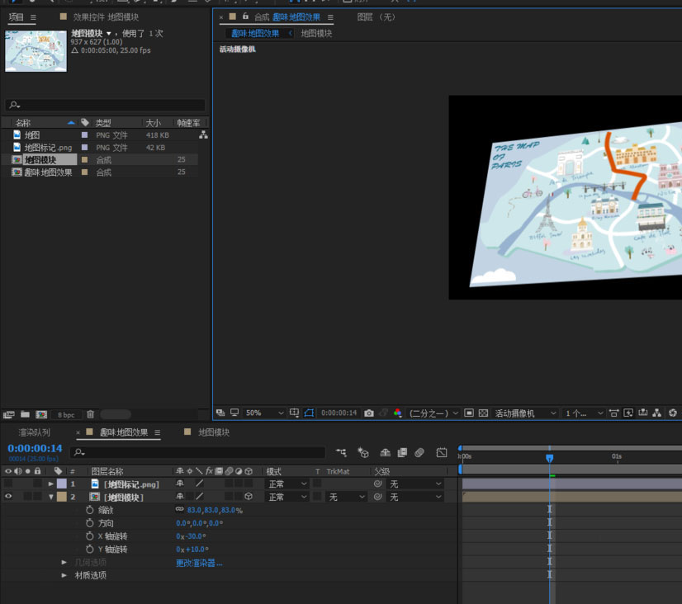
Task: Open magnification ratio 50% dropdown
Action: click(x=264, y=413)
